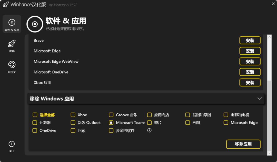Check the 计算器 checkbox

[x=35, y=123]
